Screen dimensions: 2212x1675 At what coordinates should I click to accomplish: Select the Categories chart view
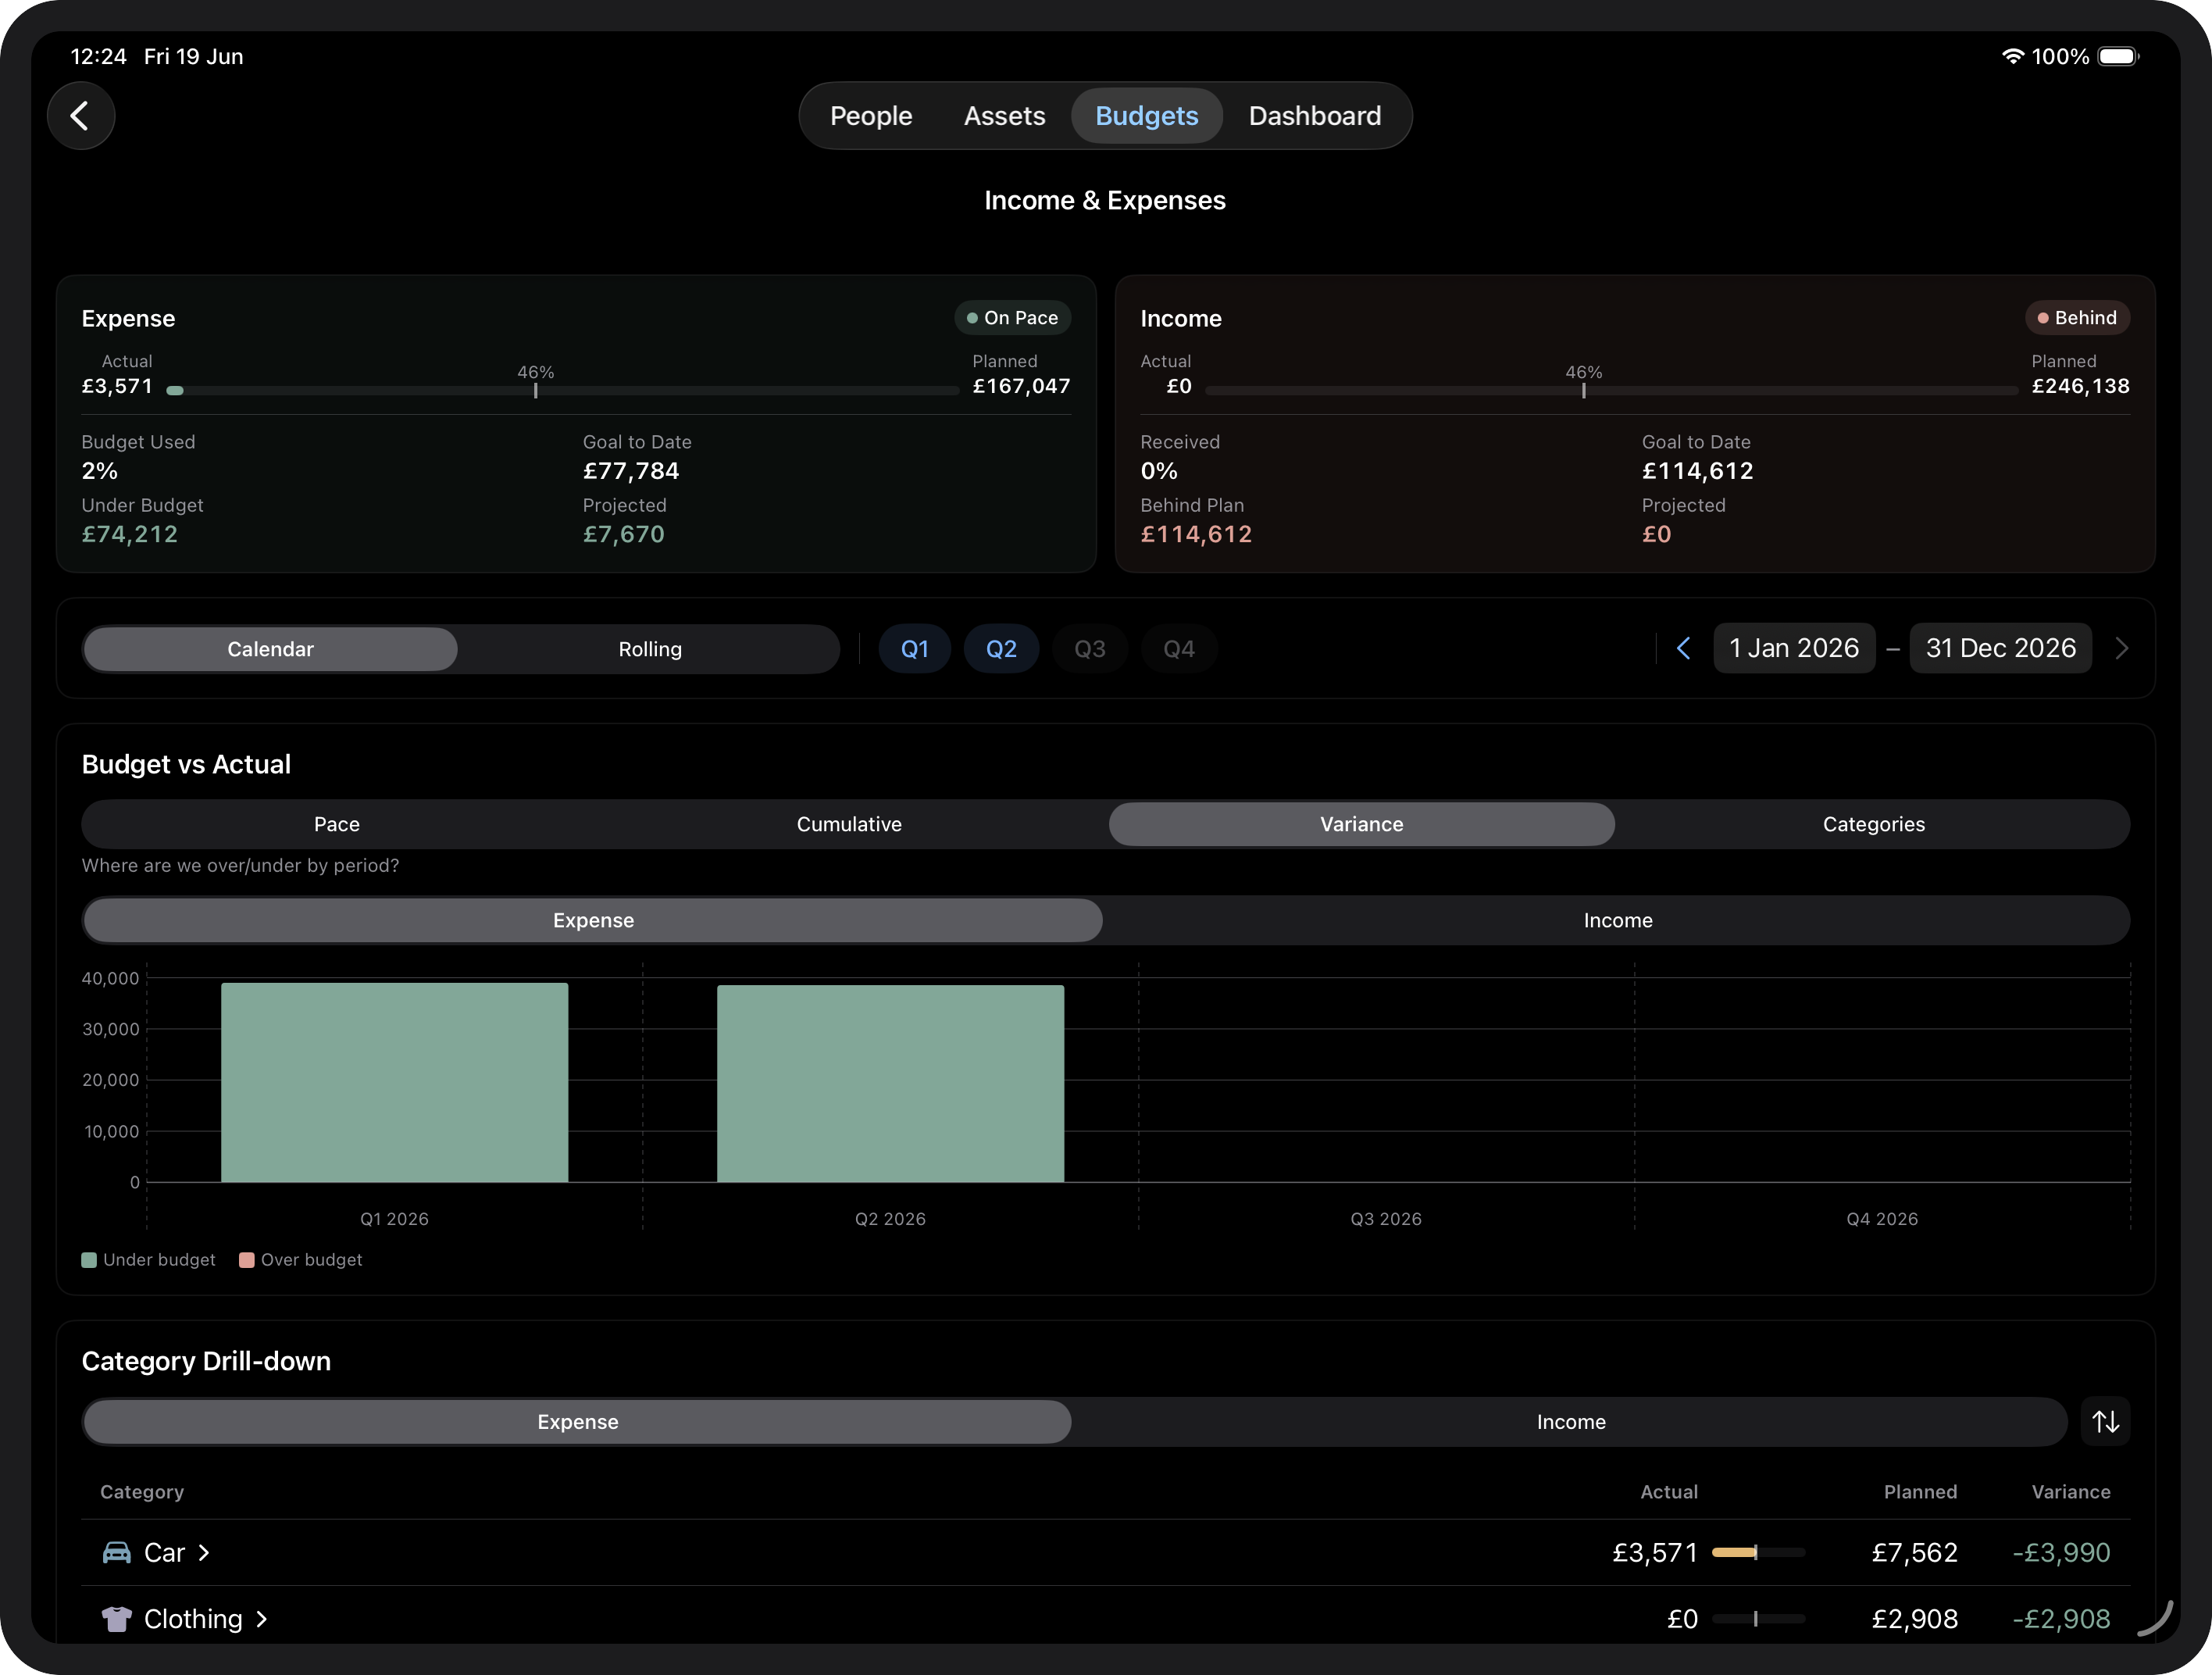(x=1873, y=824)
